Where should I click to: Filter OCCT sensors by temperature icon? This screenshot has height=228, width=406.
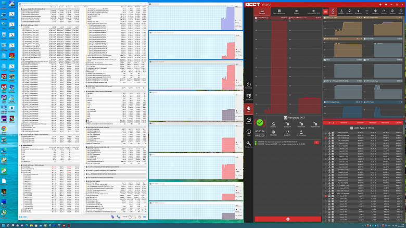[x=341, y=11]
